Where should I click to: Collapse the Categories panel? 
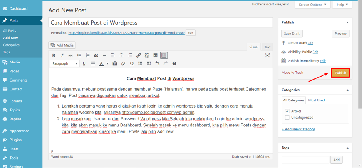347,90
